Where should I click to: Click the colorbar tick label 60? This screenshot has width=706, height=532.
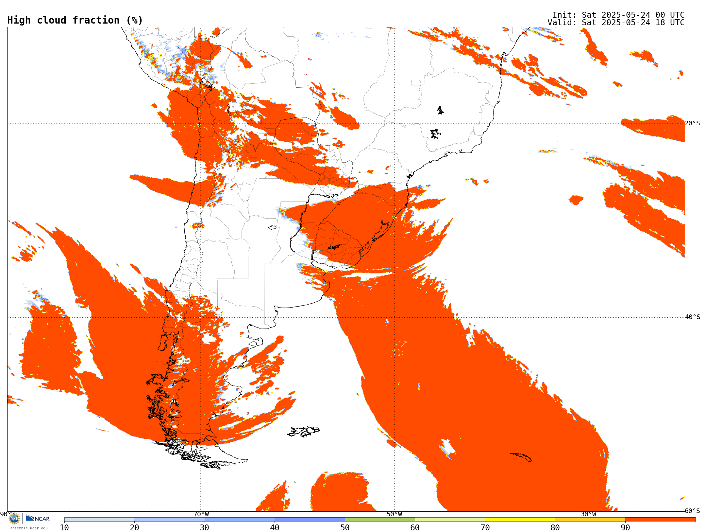415,528
